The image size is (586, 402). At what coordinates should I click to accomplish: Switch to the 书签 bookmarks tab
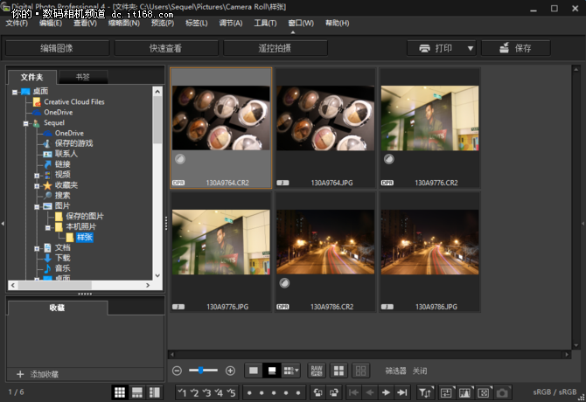pyautogui.click(x=83, y=77)
